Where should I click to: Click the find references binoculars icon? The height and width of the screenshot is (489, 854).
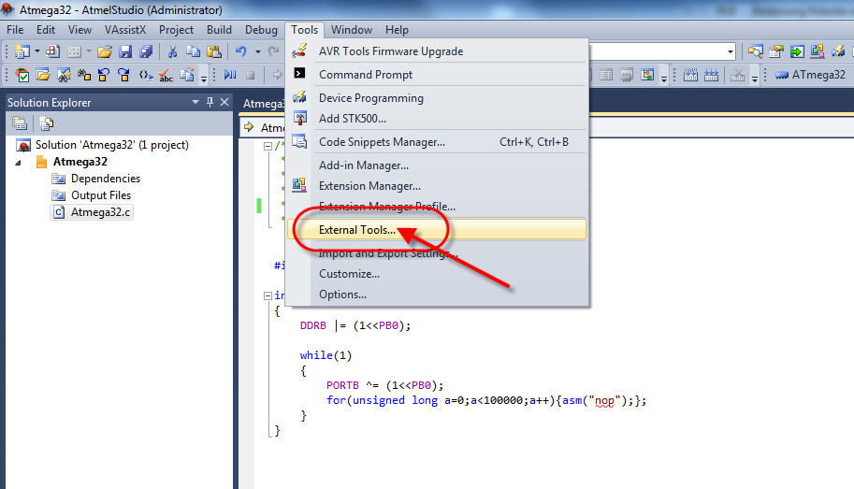point(84,75)
